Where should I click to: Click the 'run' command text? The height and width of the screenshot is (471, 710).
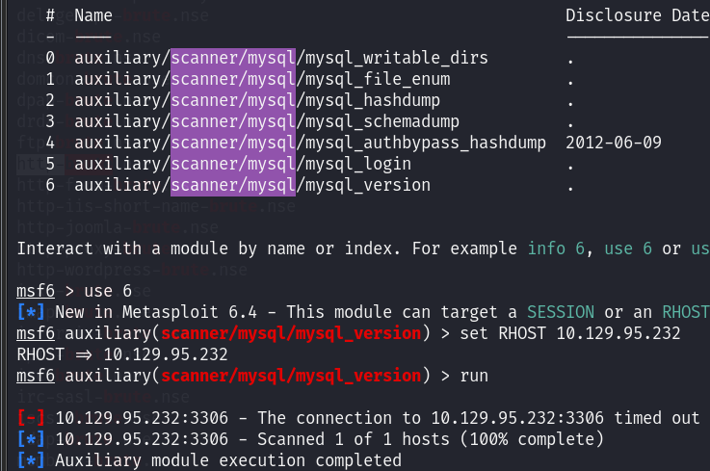[474, 376]
